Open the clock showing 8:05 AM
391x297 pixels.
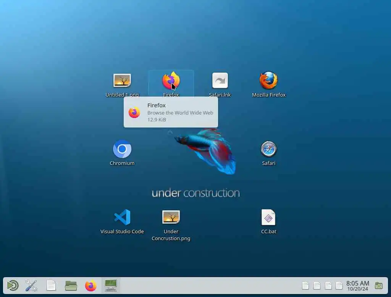357,286
